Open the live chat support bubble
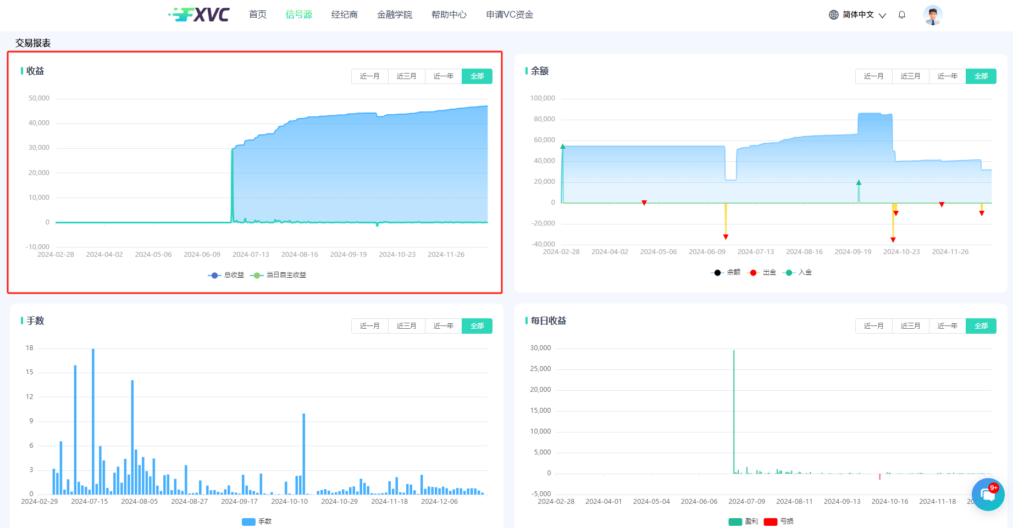 [x=988, y=495]
